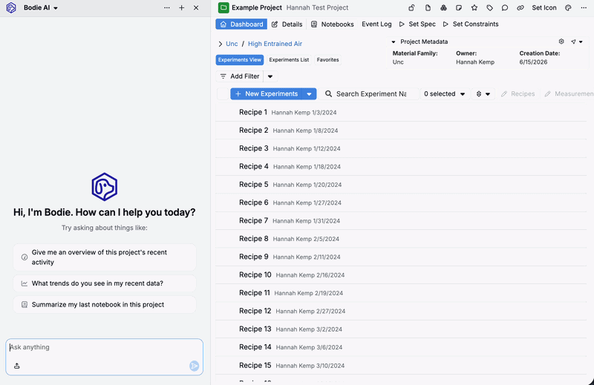The height and width of the screenshot is (385, 594).
Task: Click the magnifier icon in experiment search
Action: tap(328, 93)
